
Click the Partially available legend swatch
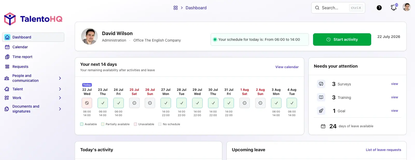pyautogui.click(x=103, y=124)
